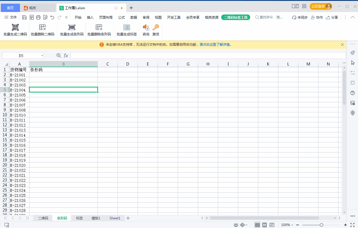Viewport: 358px width, 228px height.
Task: Click the redo arrow icon
Action: click(59, 17)
